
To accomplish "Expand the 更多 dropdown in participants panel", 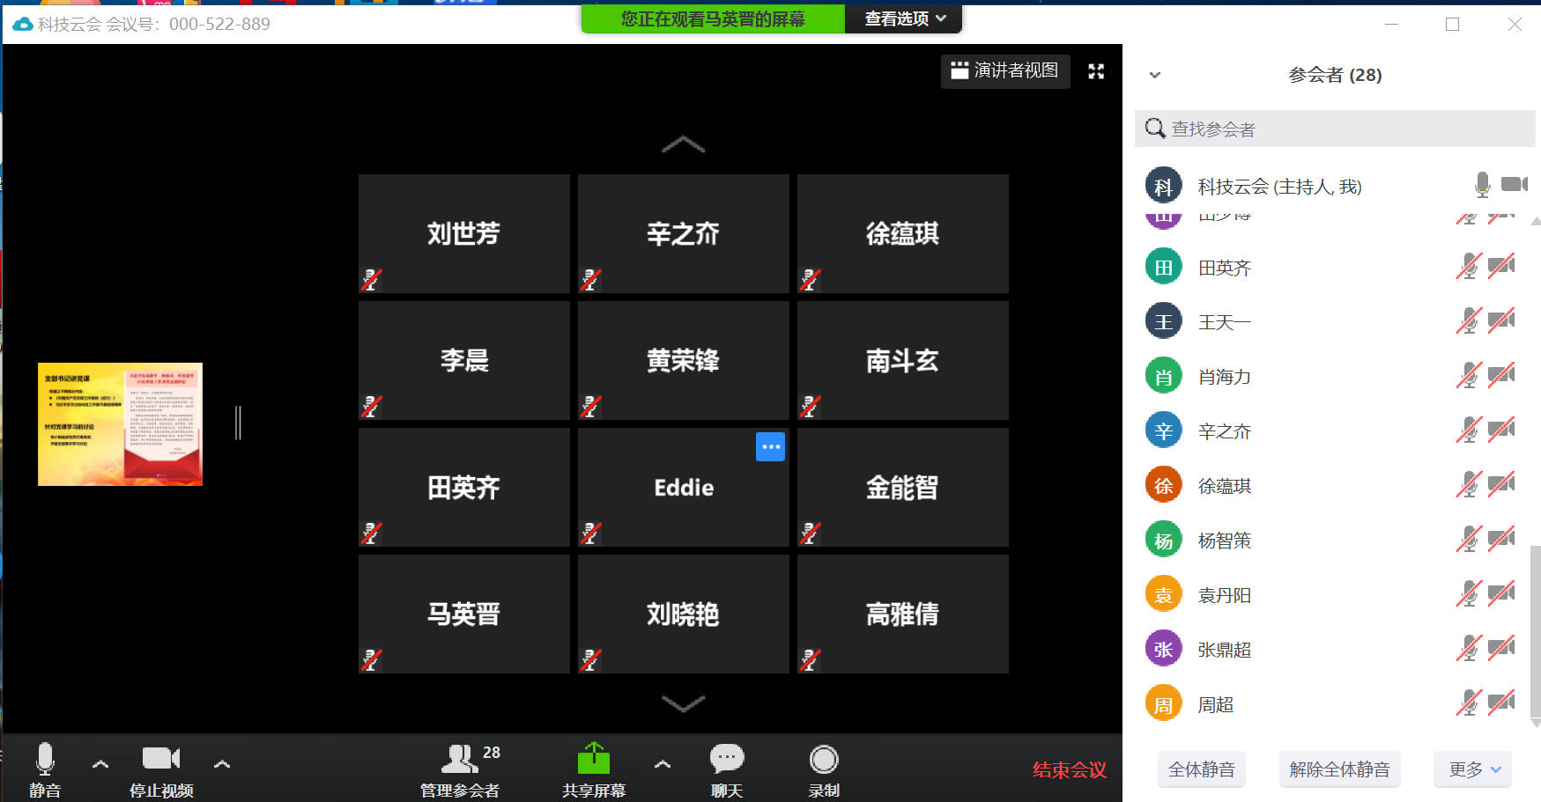I will click(1473, 769).
